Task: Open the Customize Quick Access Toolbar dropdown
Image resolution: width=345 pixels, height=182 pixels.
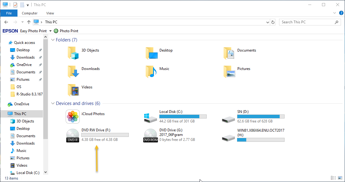Action: tap(28, 5)
